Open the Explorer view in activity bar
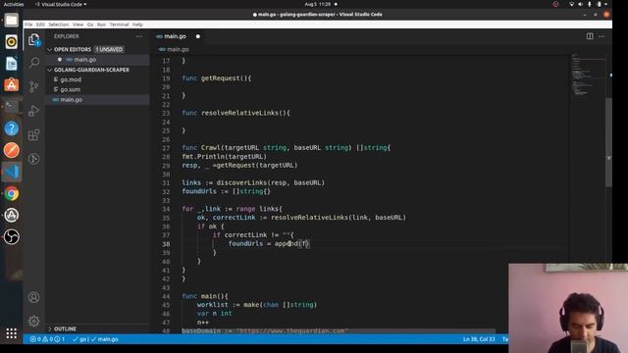The height and width of the screenshot is (353, 628). [34, 40]
